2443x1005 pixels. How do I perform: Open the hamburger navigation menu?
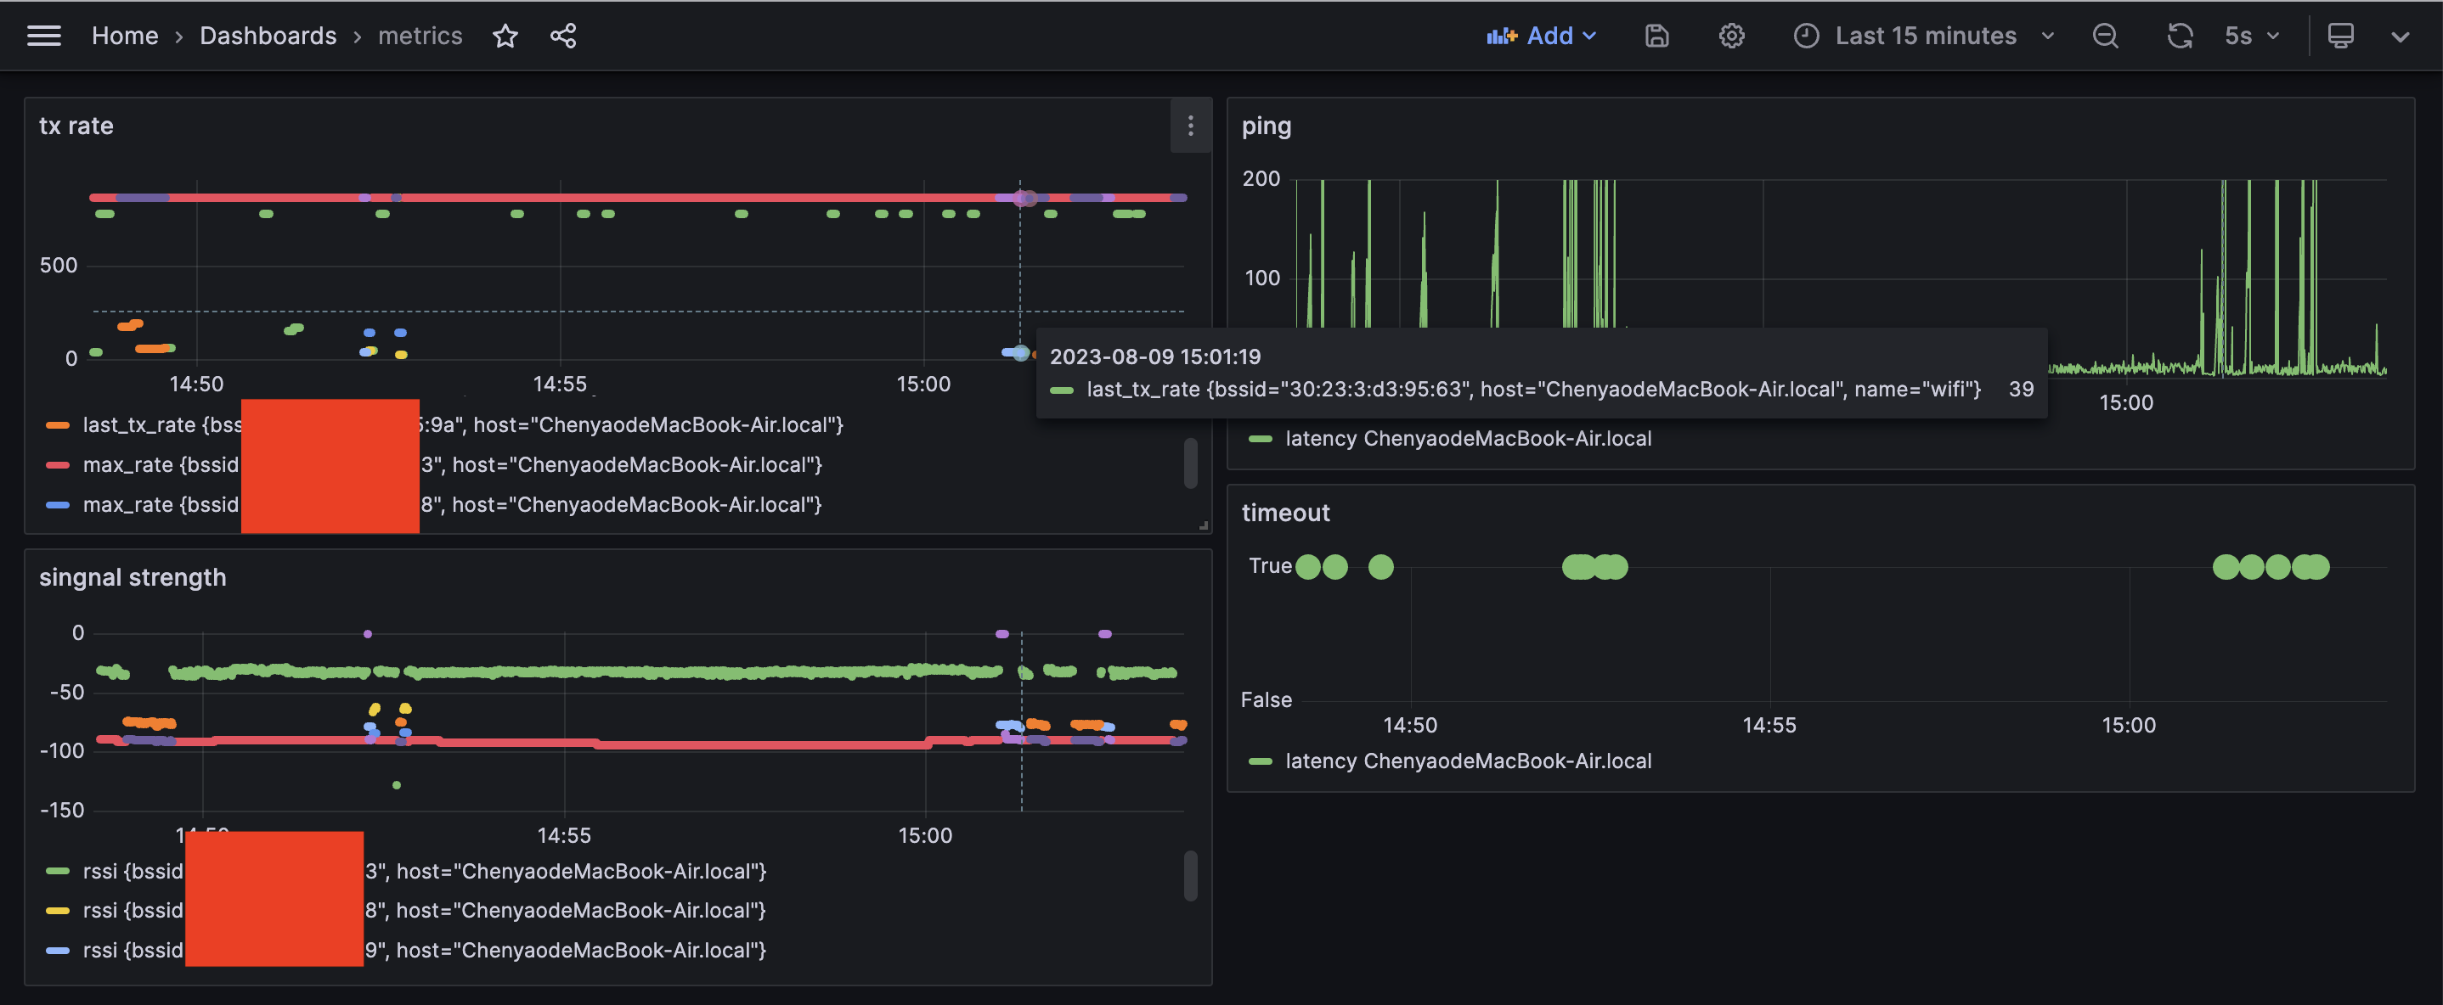coord(43,36)
